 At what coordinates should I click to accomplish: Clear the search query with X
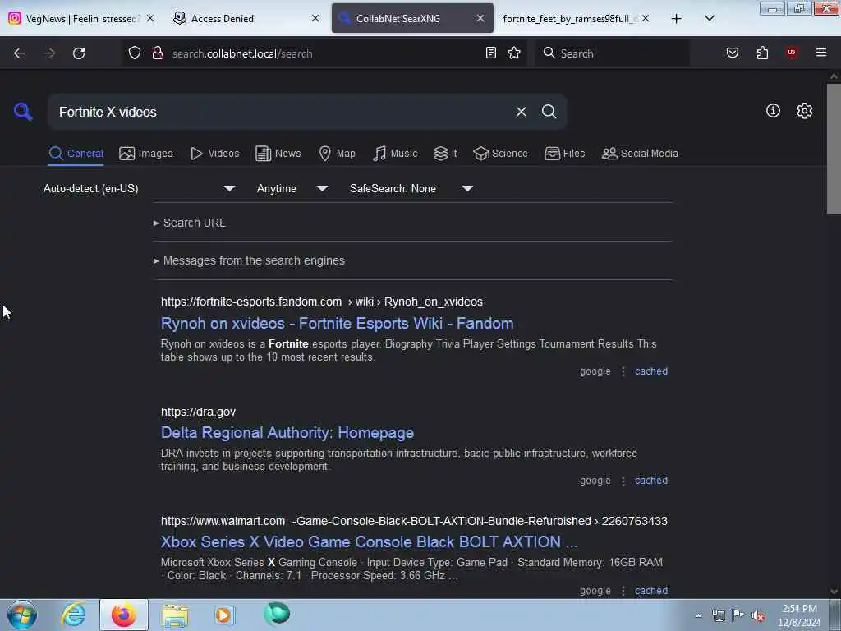click(x=521, y=112)
